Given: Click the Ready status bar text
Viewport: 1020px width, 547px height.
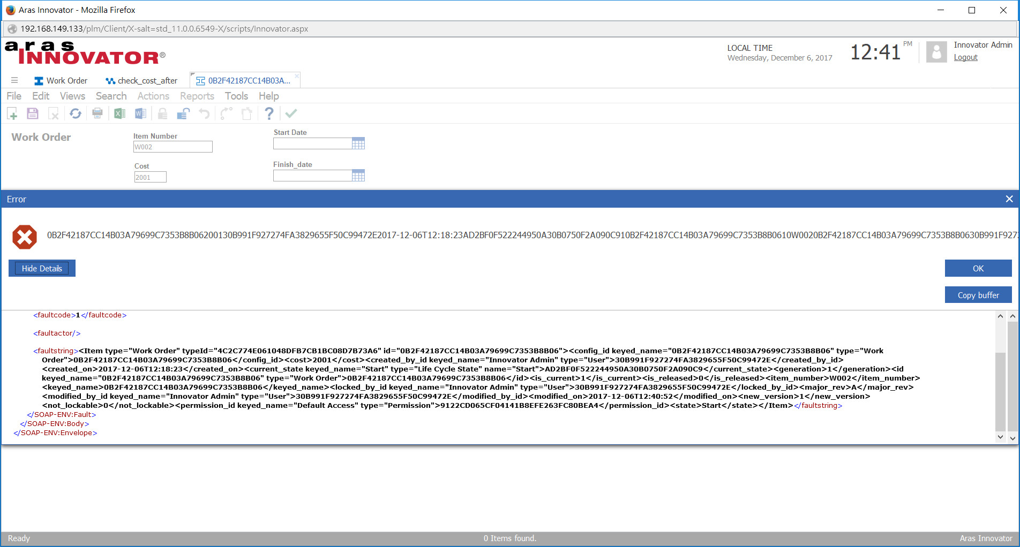Looking at the screenshot, I should [19, 538].
